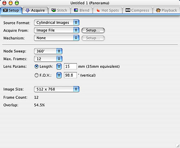Click Setup... button next to Acquire From
Image resolution: width=180 pixels, height=148 pixels.
pos(93,30)
